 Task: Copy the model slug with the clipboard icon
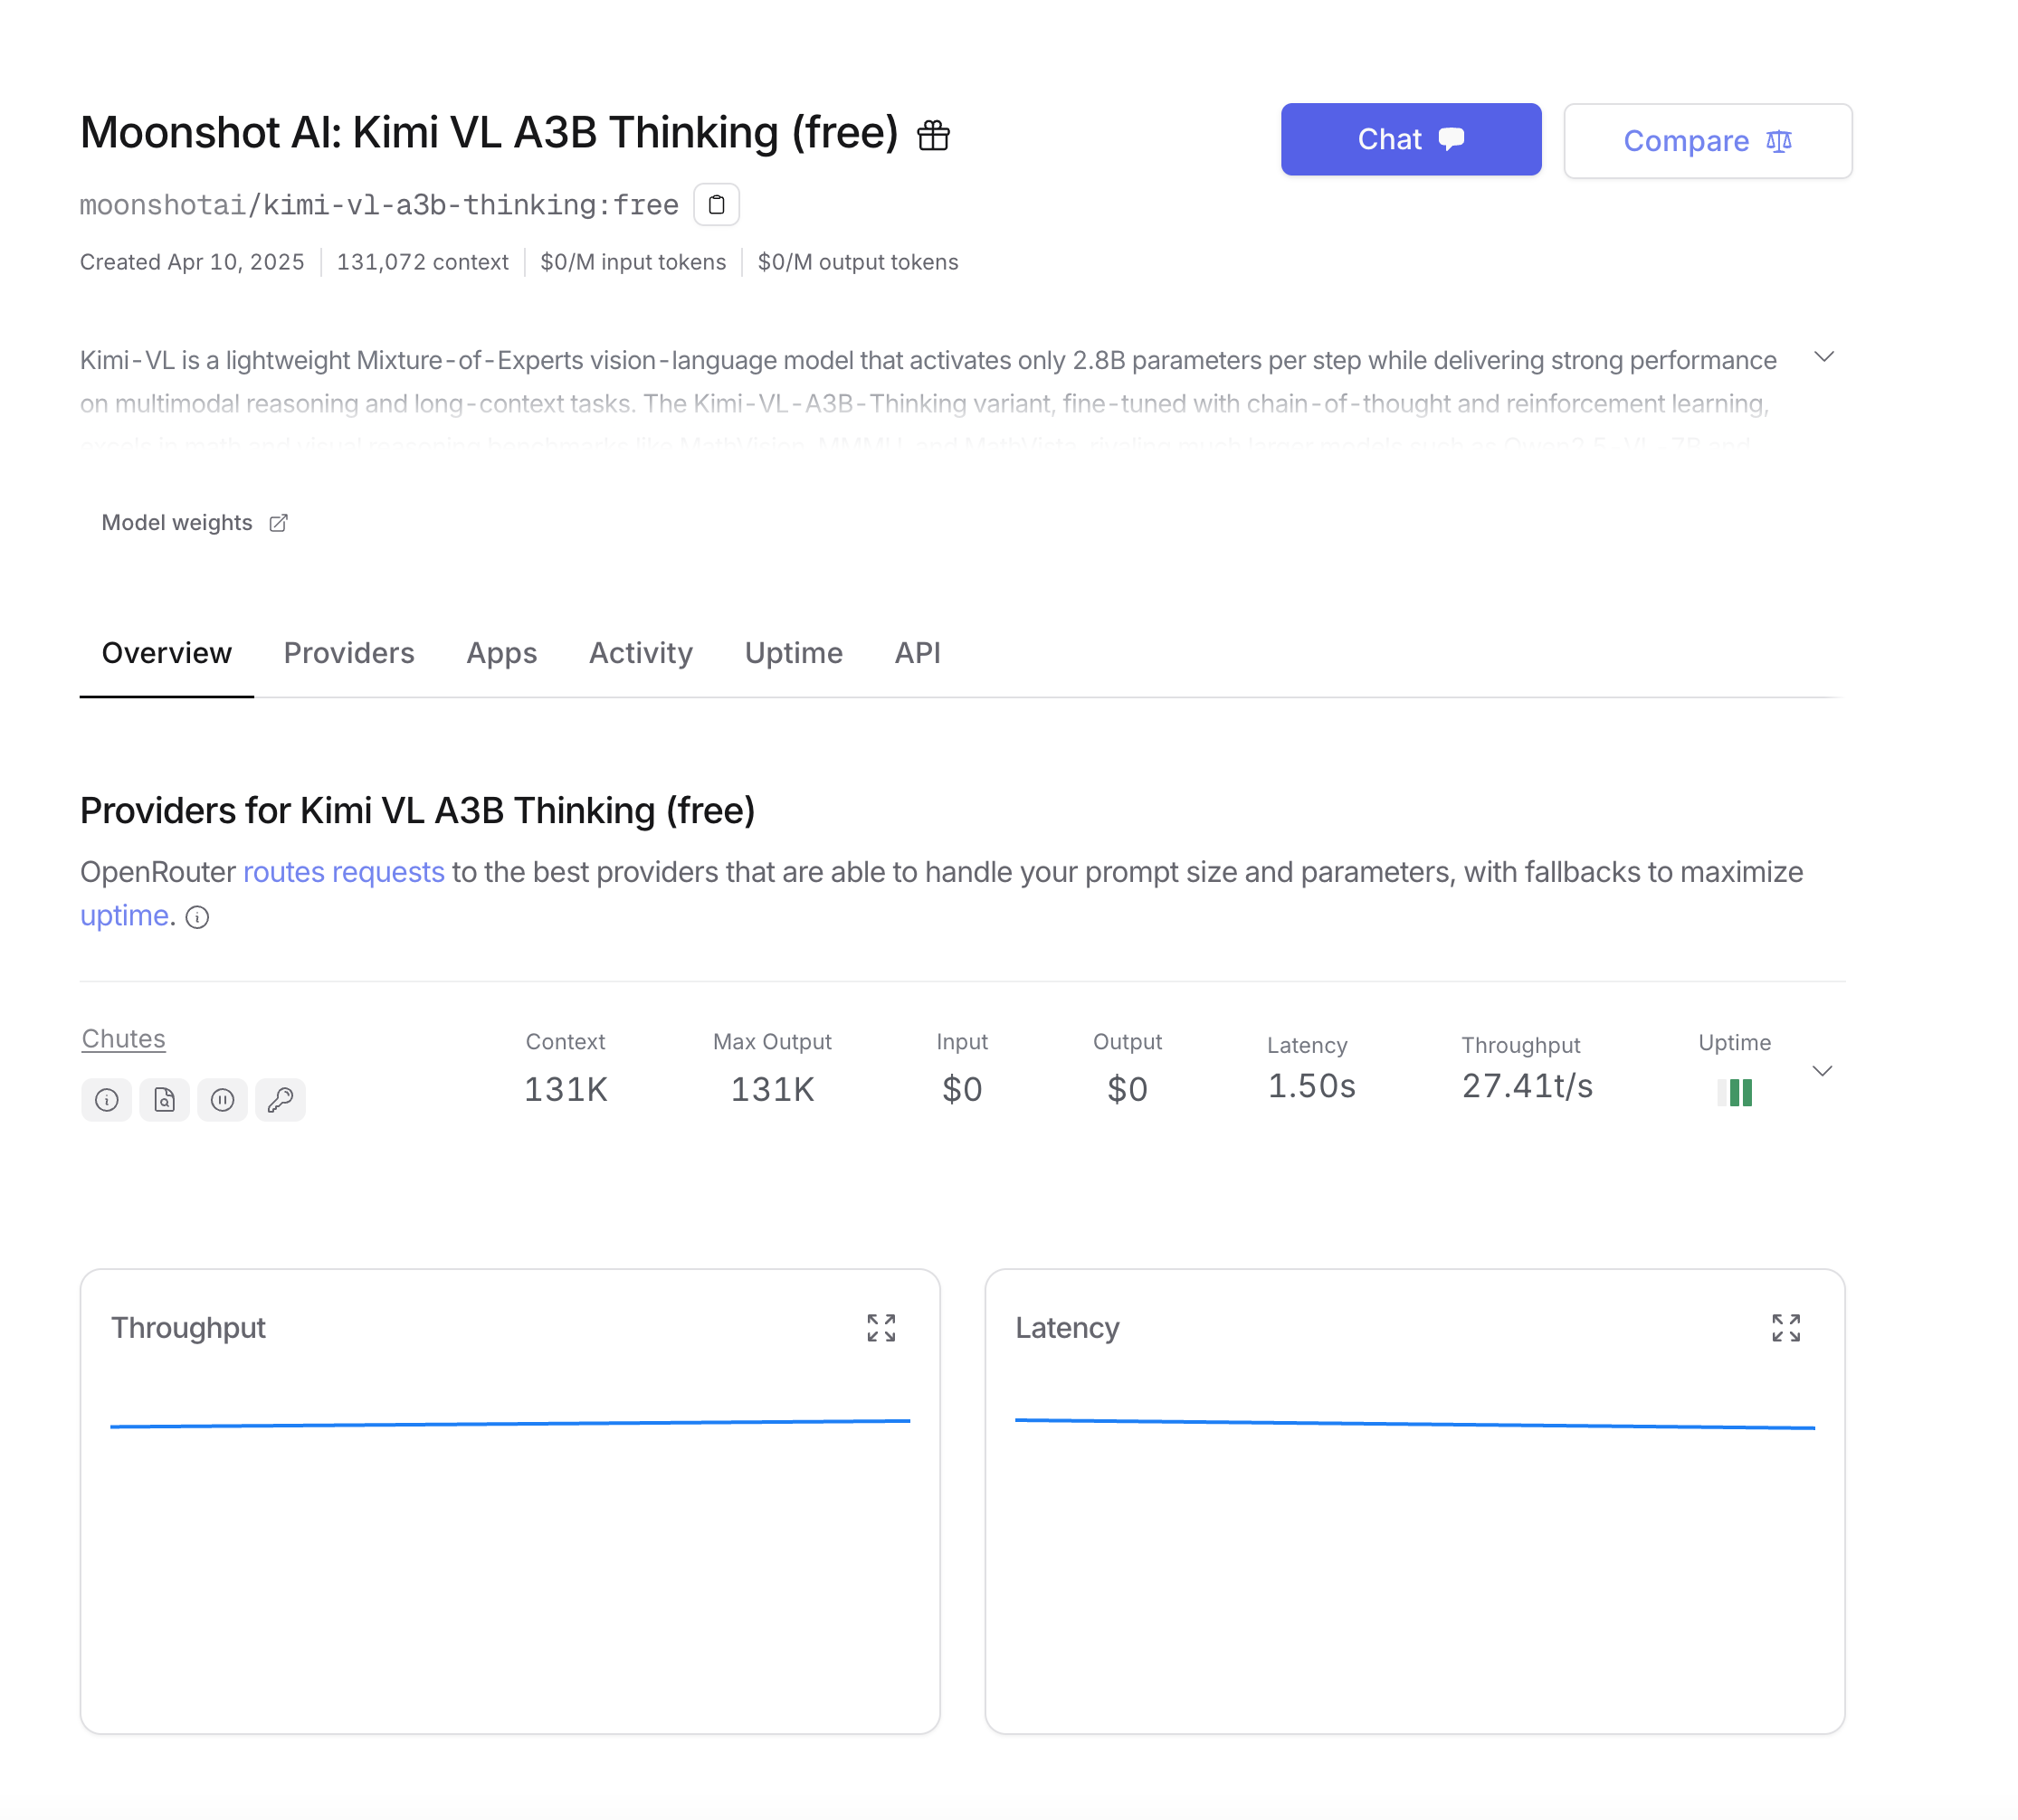(x=717, y=205)
